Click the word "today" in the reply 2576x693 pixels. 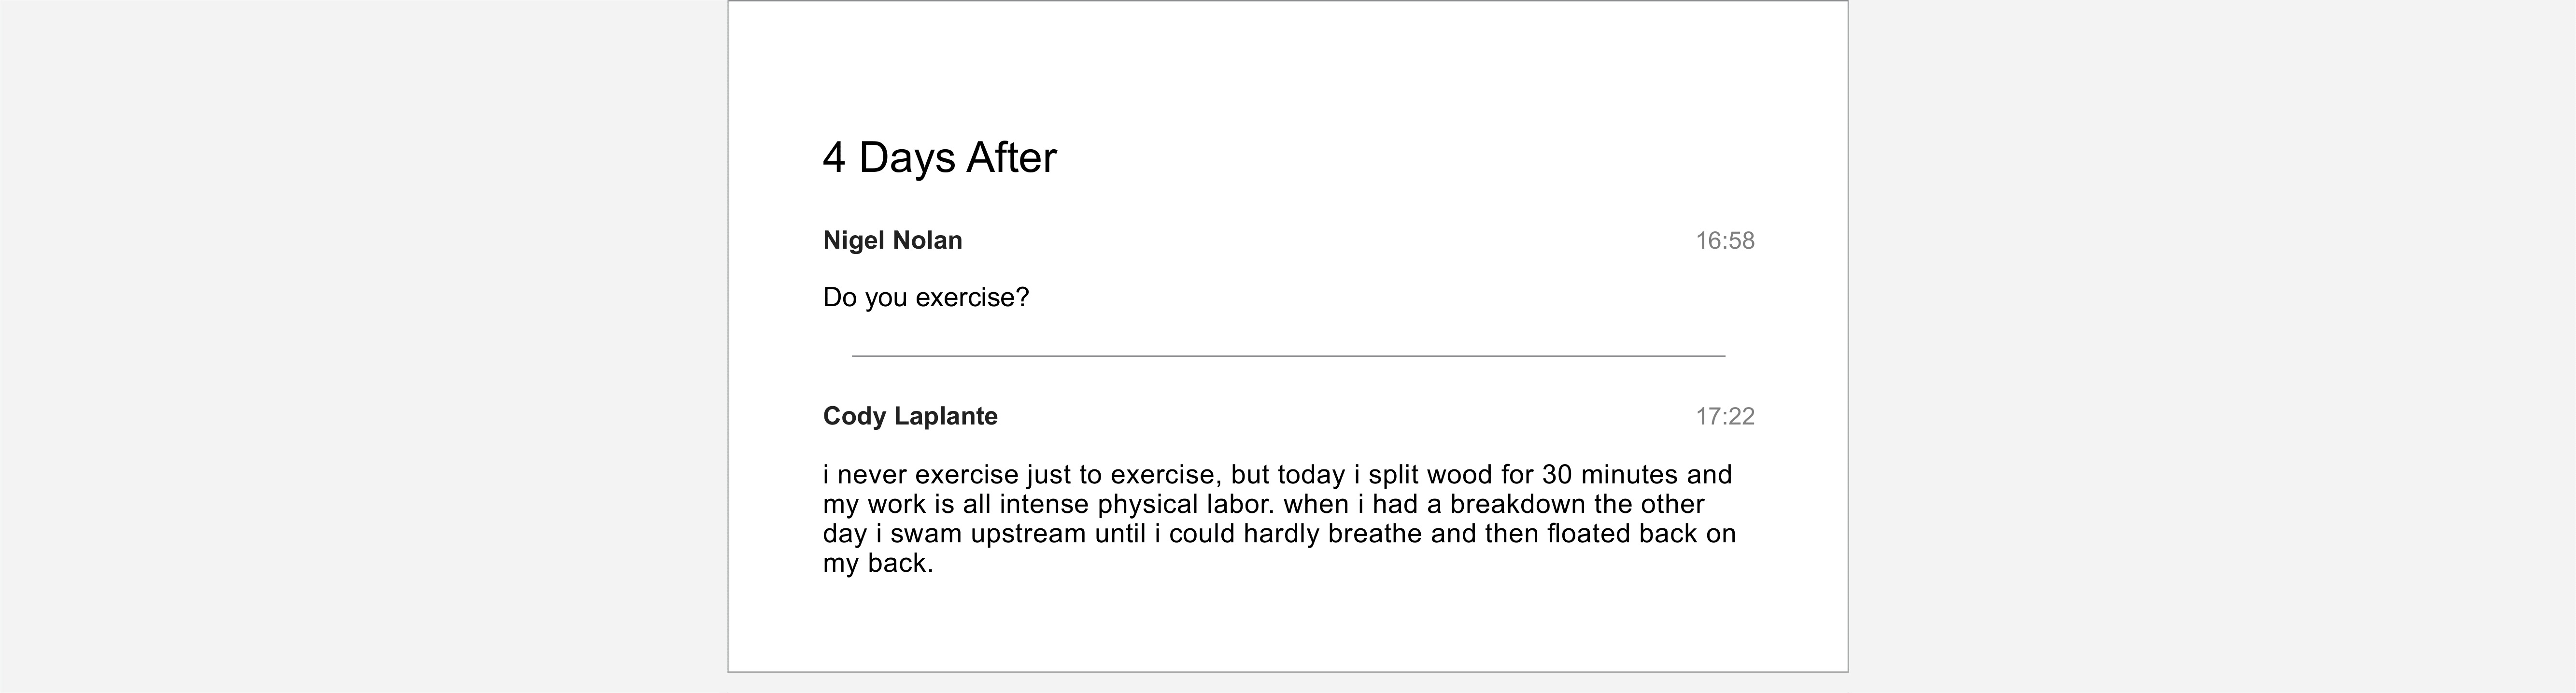(x=1311, y=475)
